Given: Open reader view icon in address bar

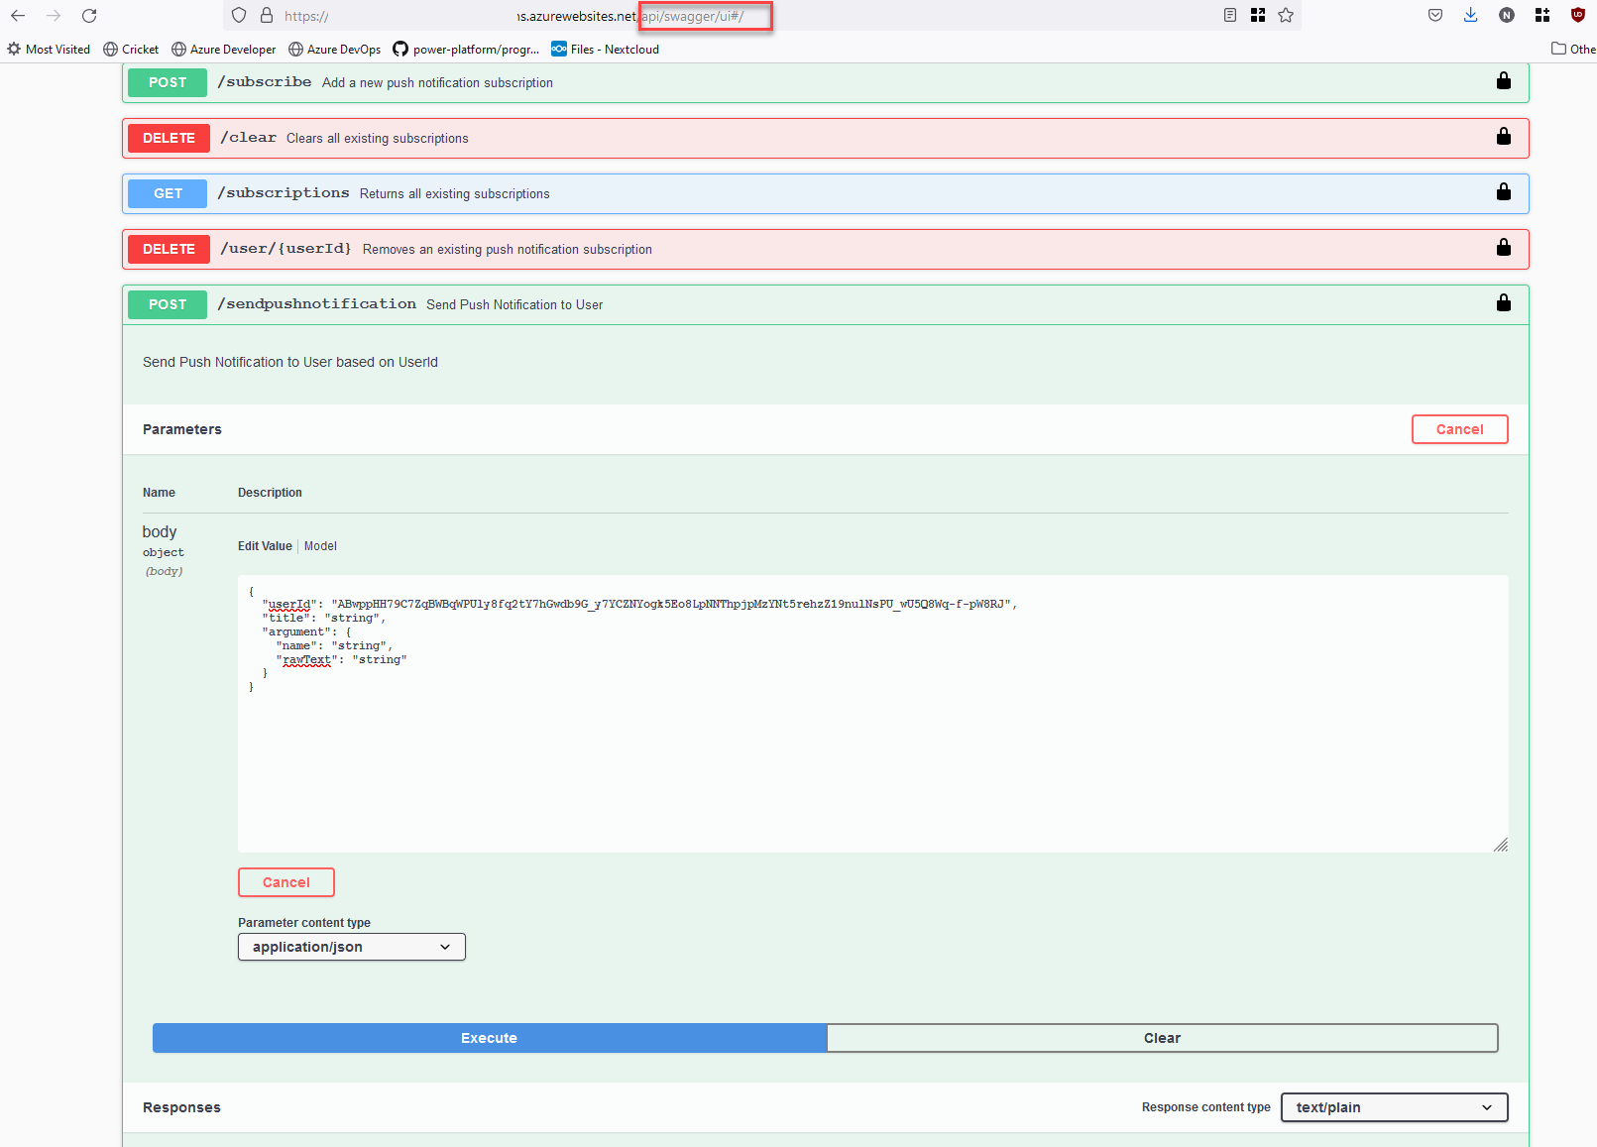Looking at the screenshot, I should [1229, 15].
